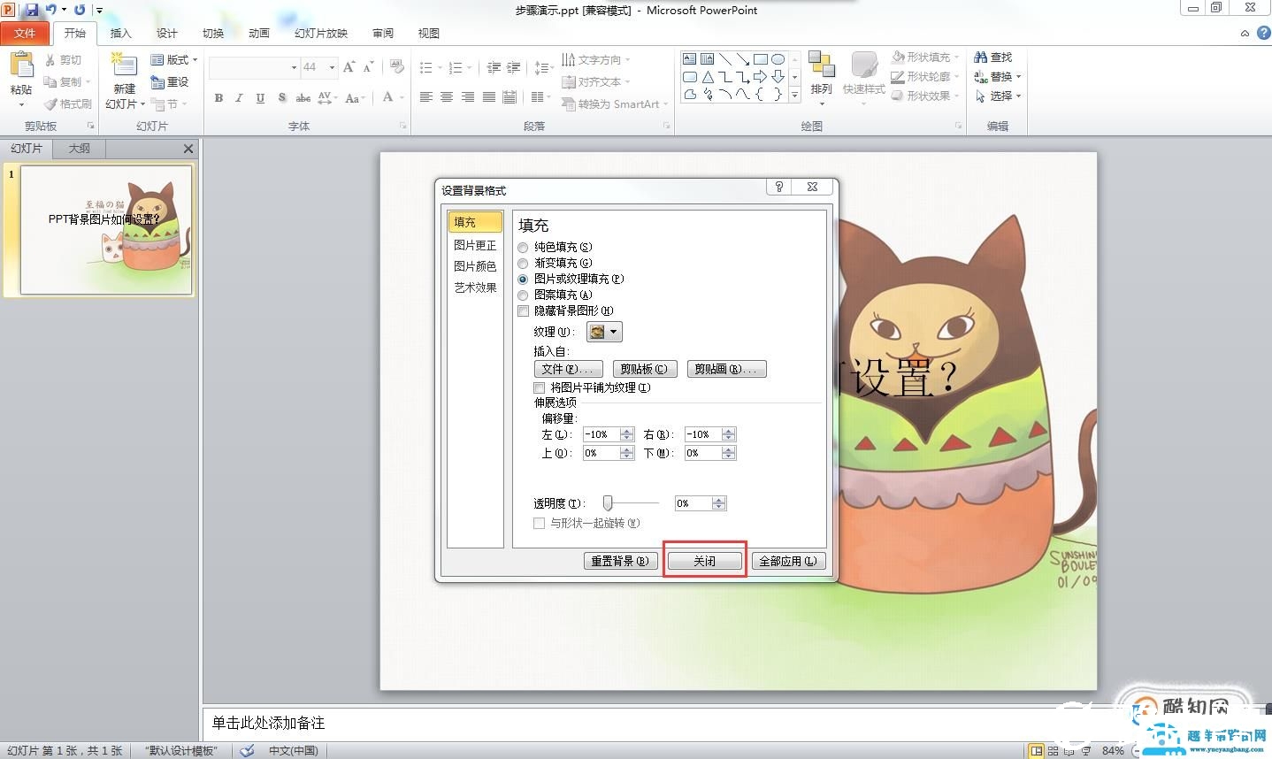1272x759 pixels.
Task: Switch to the Insert (插入) ribbon tab
Action: [120, 34]
